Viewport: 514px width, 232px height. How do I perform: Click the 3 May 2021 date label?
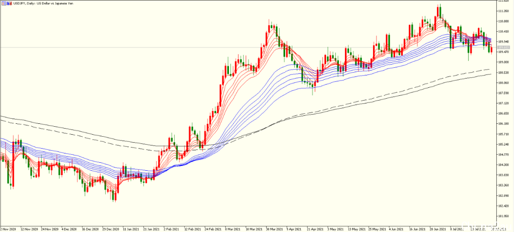pyautogui.click(x=336, y=229)
